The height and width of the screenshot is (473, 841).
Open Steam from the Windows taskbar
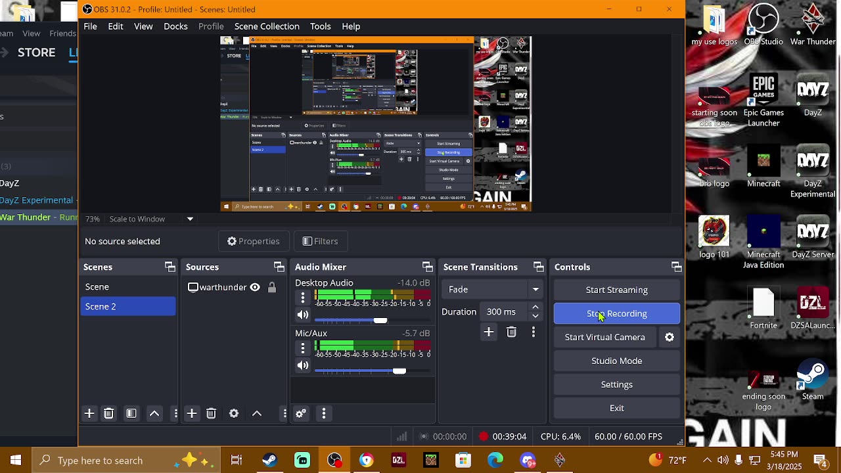269,461
